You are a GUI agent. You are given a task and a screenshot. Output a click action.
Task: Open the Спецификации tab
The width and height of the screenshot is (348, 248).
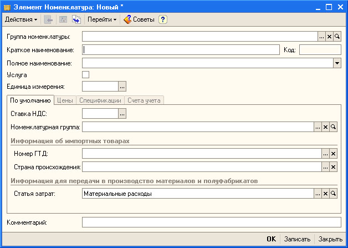(100, 100)
